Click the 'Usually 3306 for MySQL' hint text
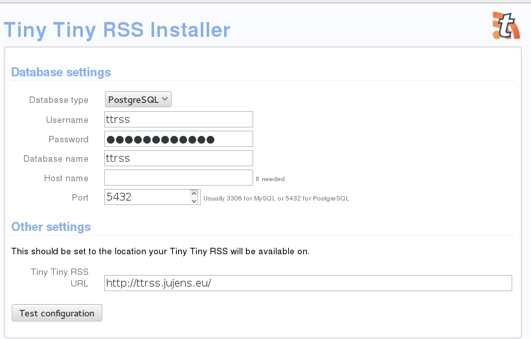This screenshot has width=531, height=339. pyautogui.click(x=277, y=199)
